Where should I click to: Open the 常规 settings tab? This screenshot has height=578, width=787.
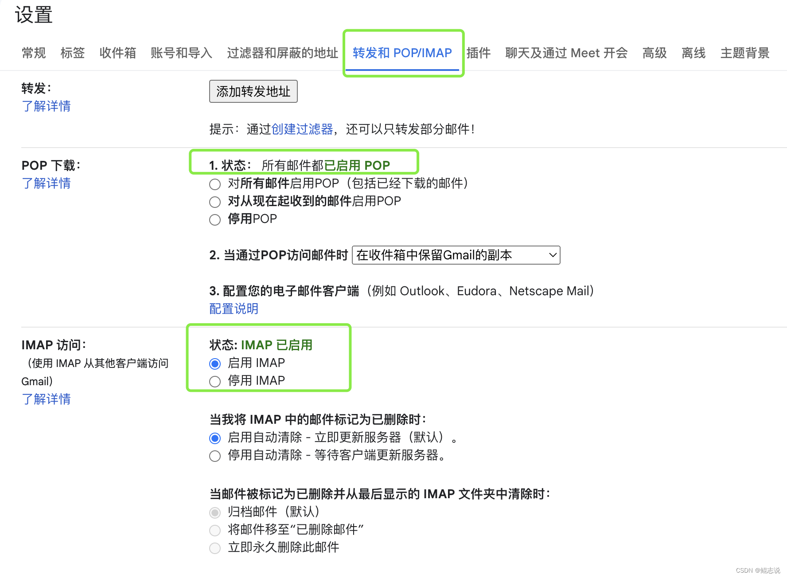(x=34, y=53)
